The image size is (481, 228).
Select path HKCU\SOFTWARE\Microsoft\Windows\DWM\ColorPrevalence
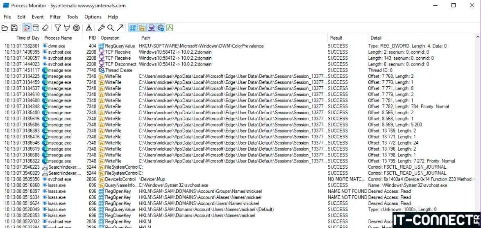coord(201,46)
